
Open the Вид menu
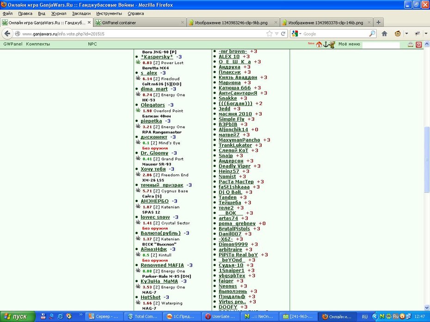point(42,13)
